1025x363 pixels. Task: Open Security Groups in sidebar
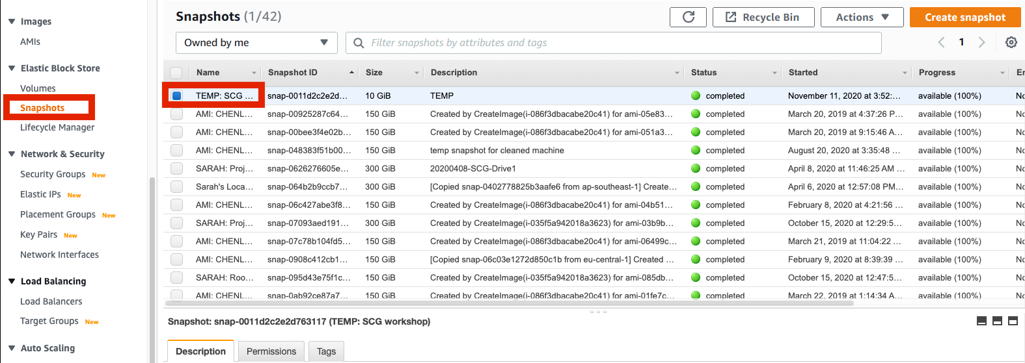53,174
